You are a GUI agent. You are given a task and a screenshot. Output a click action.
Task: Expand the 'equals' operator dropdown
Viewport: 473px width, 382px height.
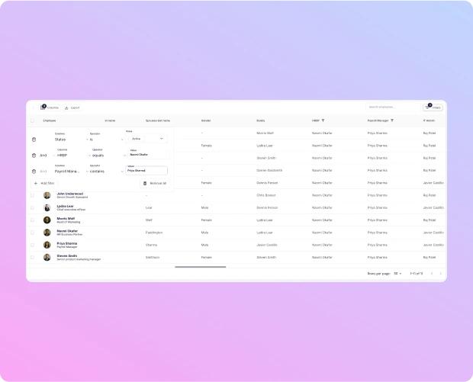click(x=105, y=156)
